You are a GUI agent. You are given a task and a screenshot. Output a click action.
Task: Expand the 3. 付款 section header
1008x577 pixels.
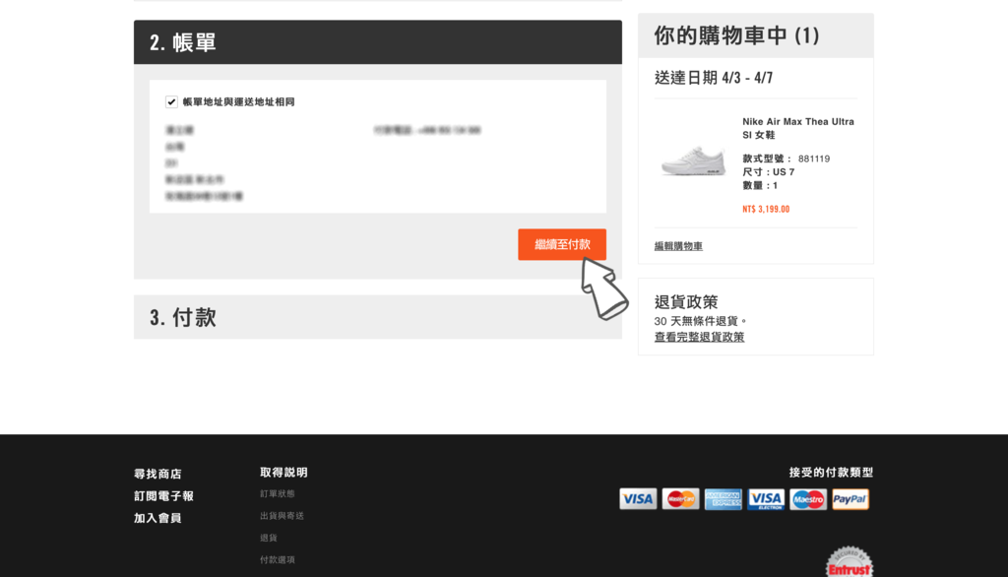[377, 317]
